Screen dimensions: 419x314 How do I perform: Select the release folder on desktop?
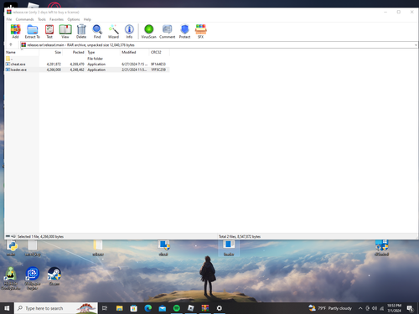(x=98, y=248)
